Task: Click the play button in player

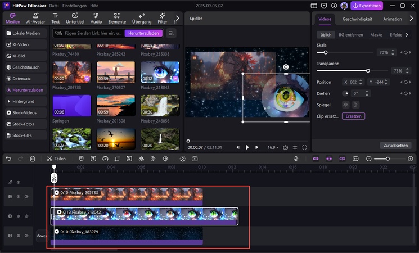Action: [247, 147]
